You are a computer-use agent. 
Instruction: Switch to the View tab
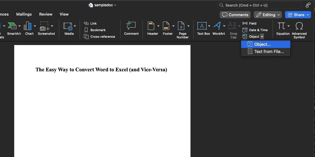pos(64,14)
